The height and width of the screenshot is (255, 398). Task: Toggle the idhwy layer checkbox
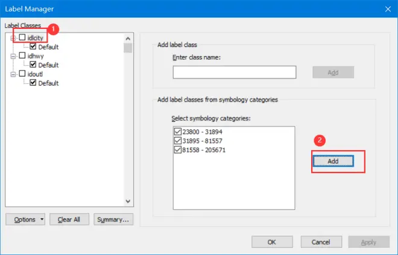point(22,55)
